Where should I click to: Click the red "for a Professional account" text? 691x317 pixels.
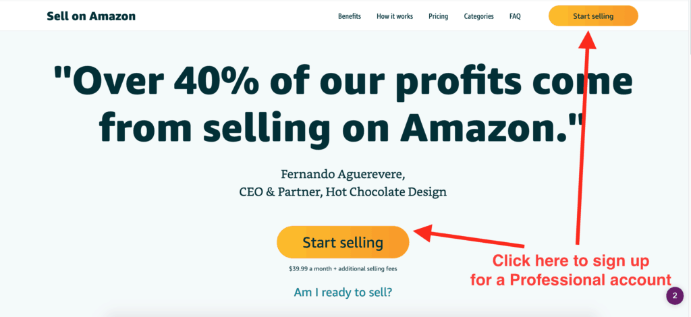pyautogui.click(x=570, y=280)
